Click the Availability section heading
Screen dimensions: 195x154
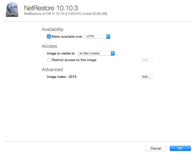53,29
